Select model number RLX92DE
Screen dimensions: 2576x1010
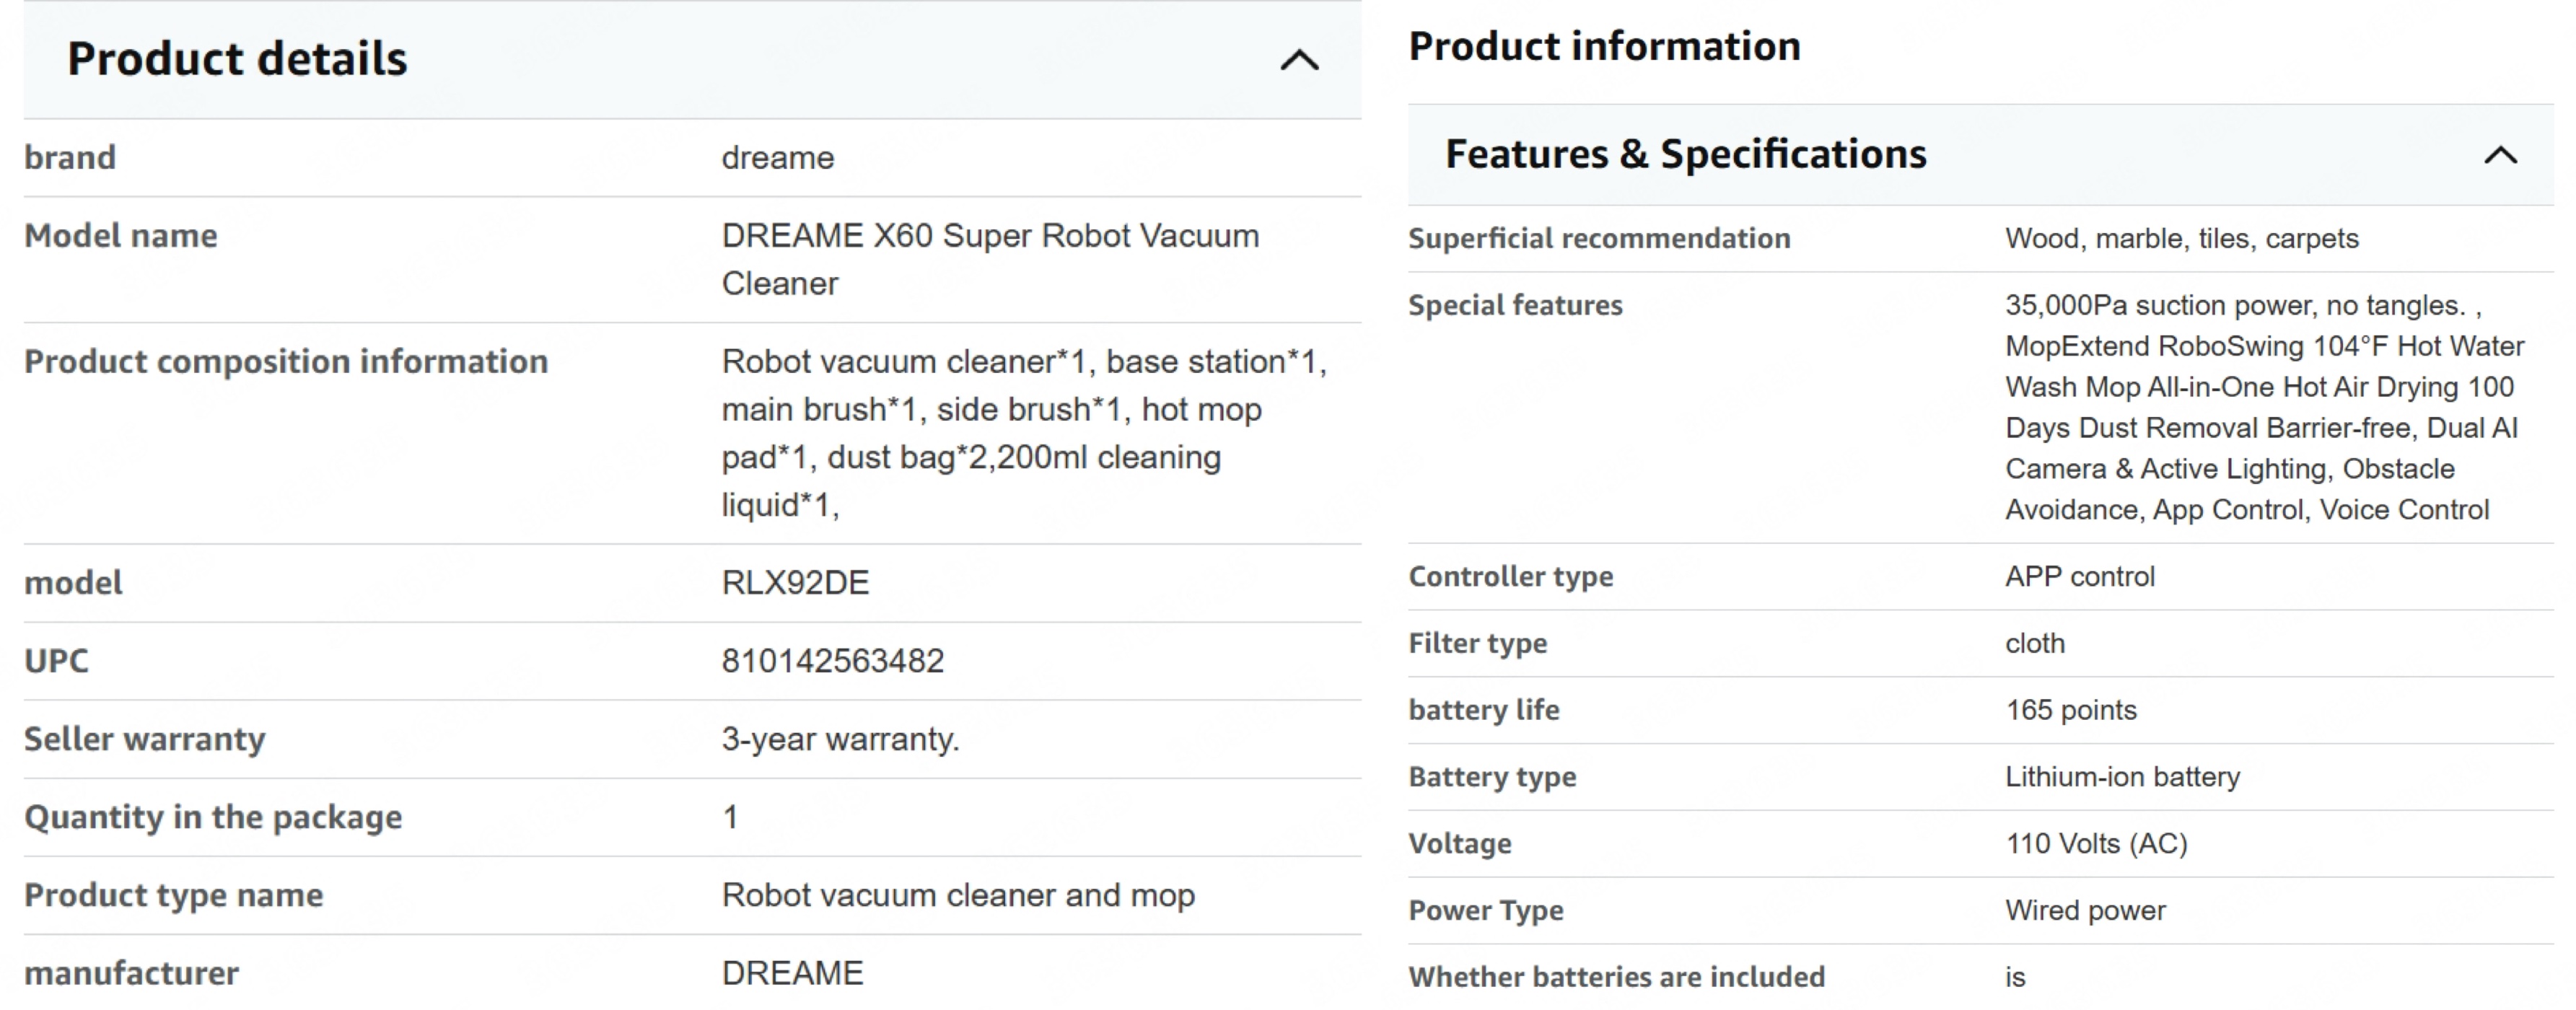click(x=796, y=583)
